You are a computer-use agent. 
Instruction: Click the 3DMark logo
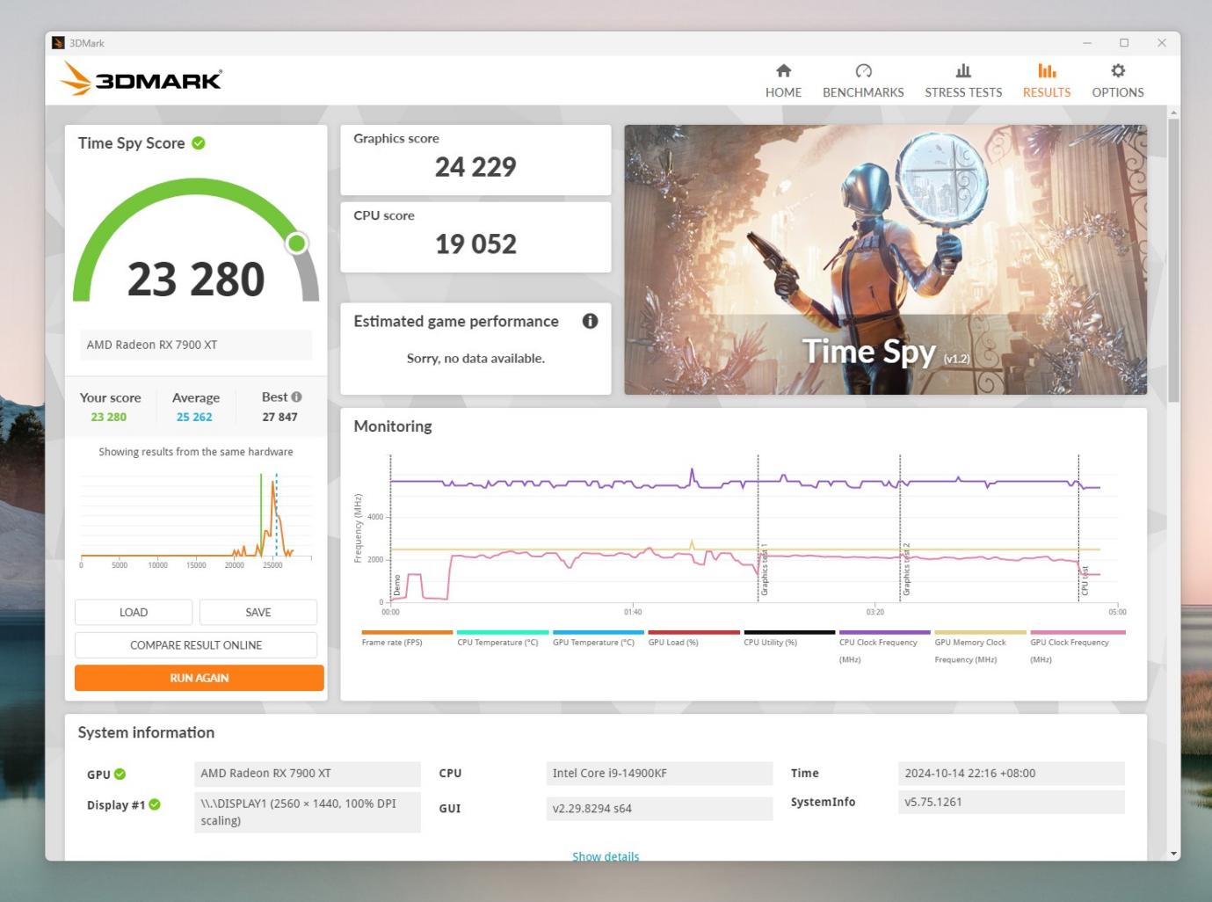pos(142,79)
